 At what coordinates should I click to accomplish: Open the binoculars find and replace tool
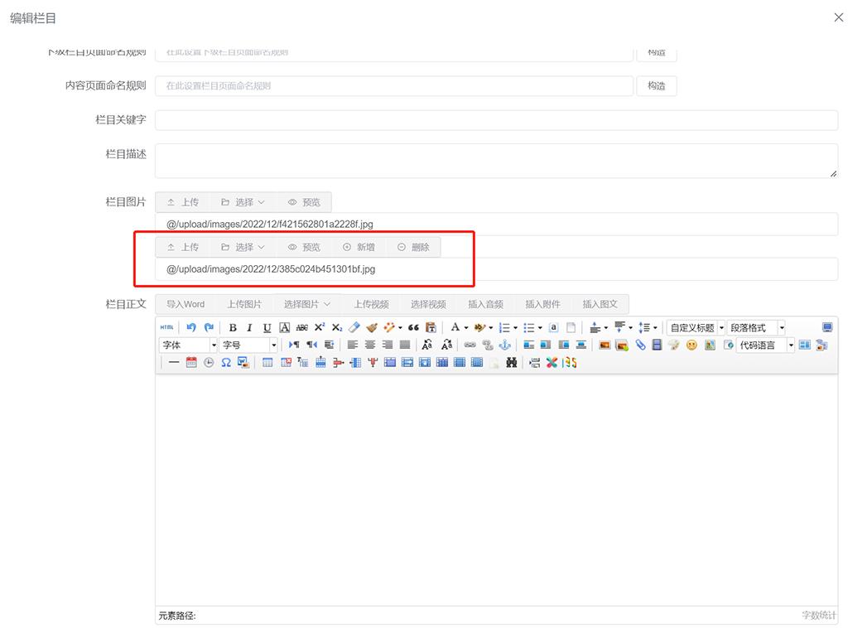pyautogui.click(x=512, y=362)
